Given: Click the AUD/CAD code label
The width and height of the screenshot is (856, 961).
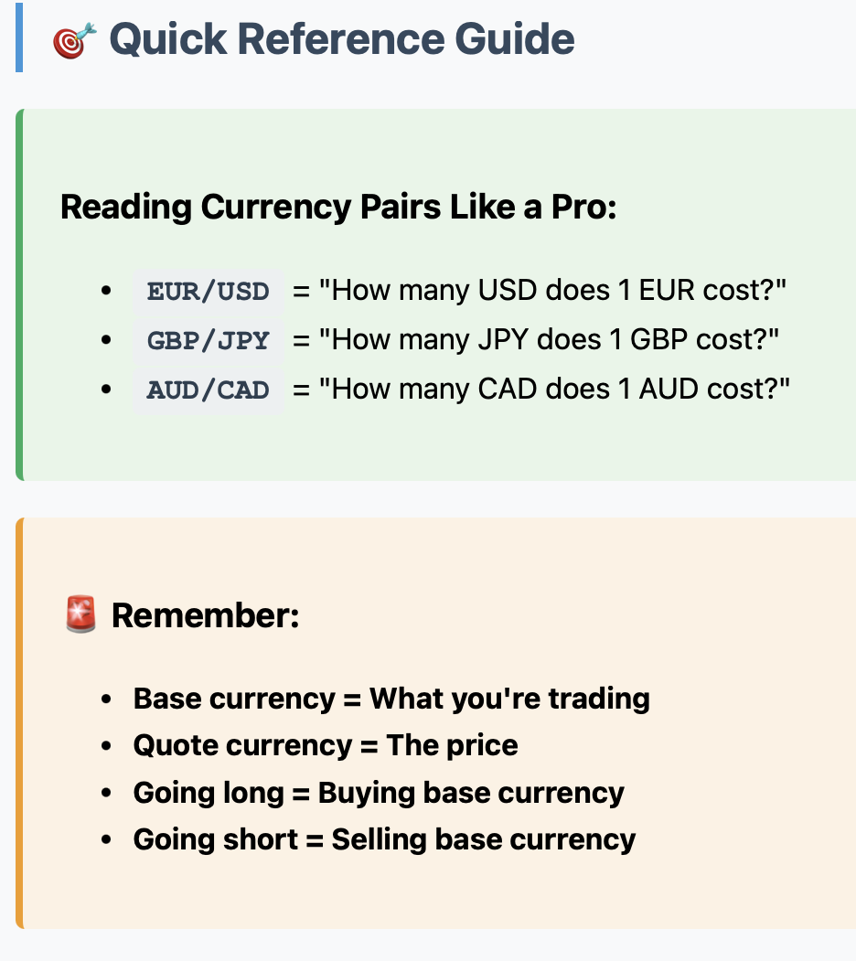Looking at the screenshot, I should coord(209,390).
